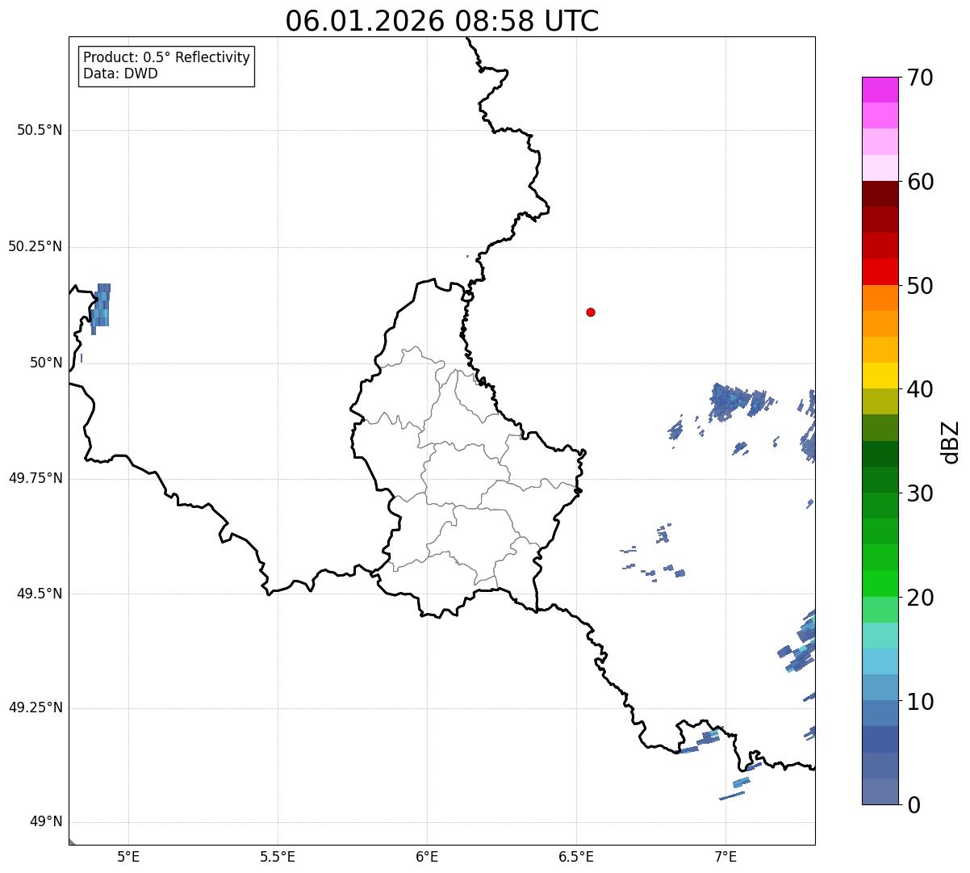The height and width of the screenshot is (873, 970).
Task: Click the 49.25°N latitude label
Action: [36, 708]
